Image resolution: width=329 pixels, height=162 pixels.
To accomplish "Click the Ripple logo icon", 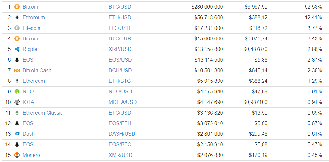I will tap(17, 49).
